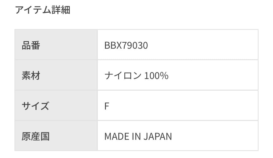Click the ナイロン word in the material row

(123, 76)
